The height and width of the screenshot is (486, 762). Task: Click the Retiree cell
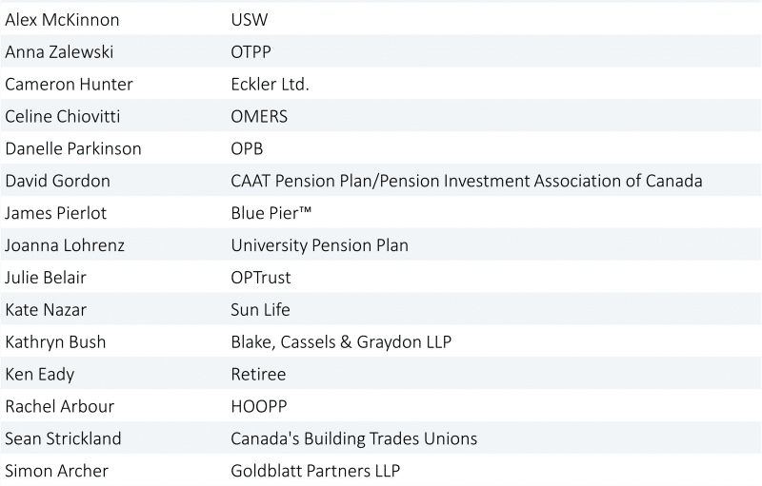coord(258,374)
